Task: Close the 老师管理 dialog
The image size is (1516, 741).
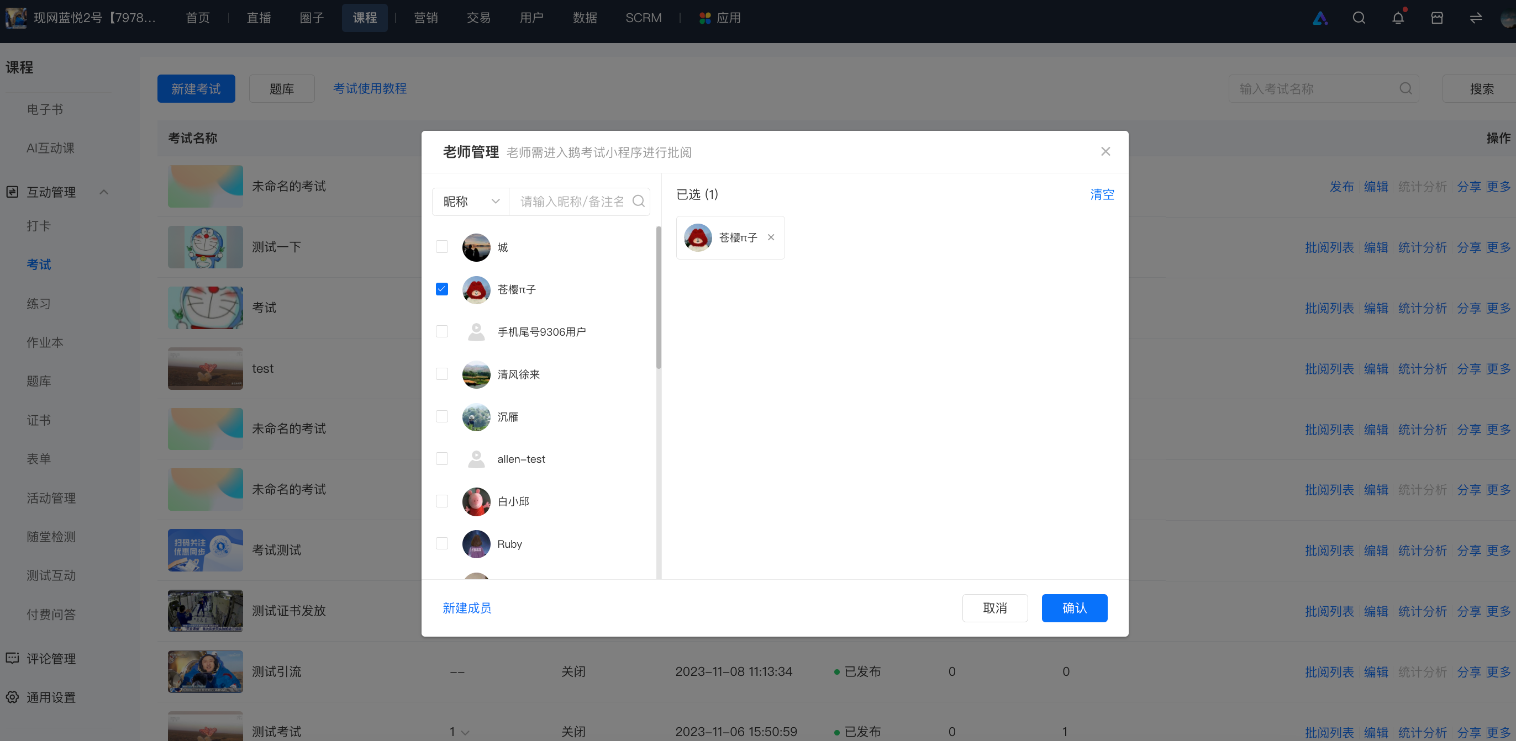Action: click(x=1105, y=152)
